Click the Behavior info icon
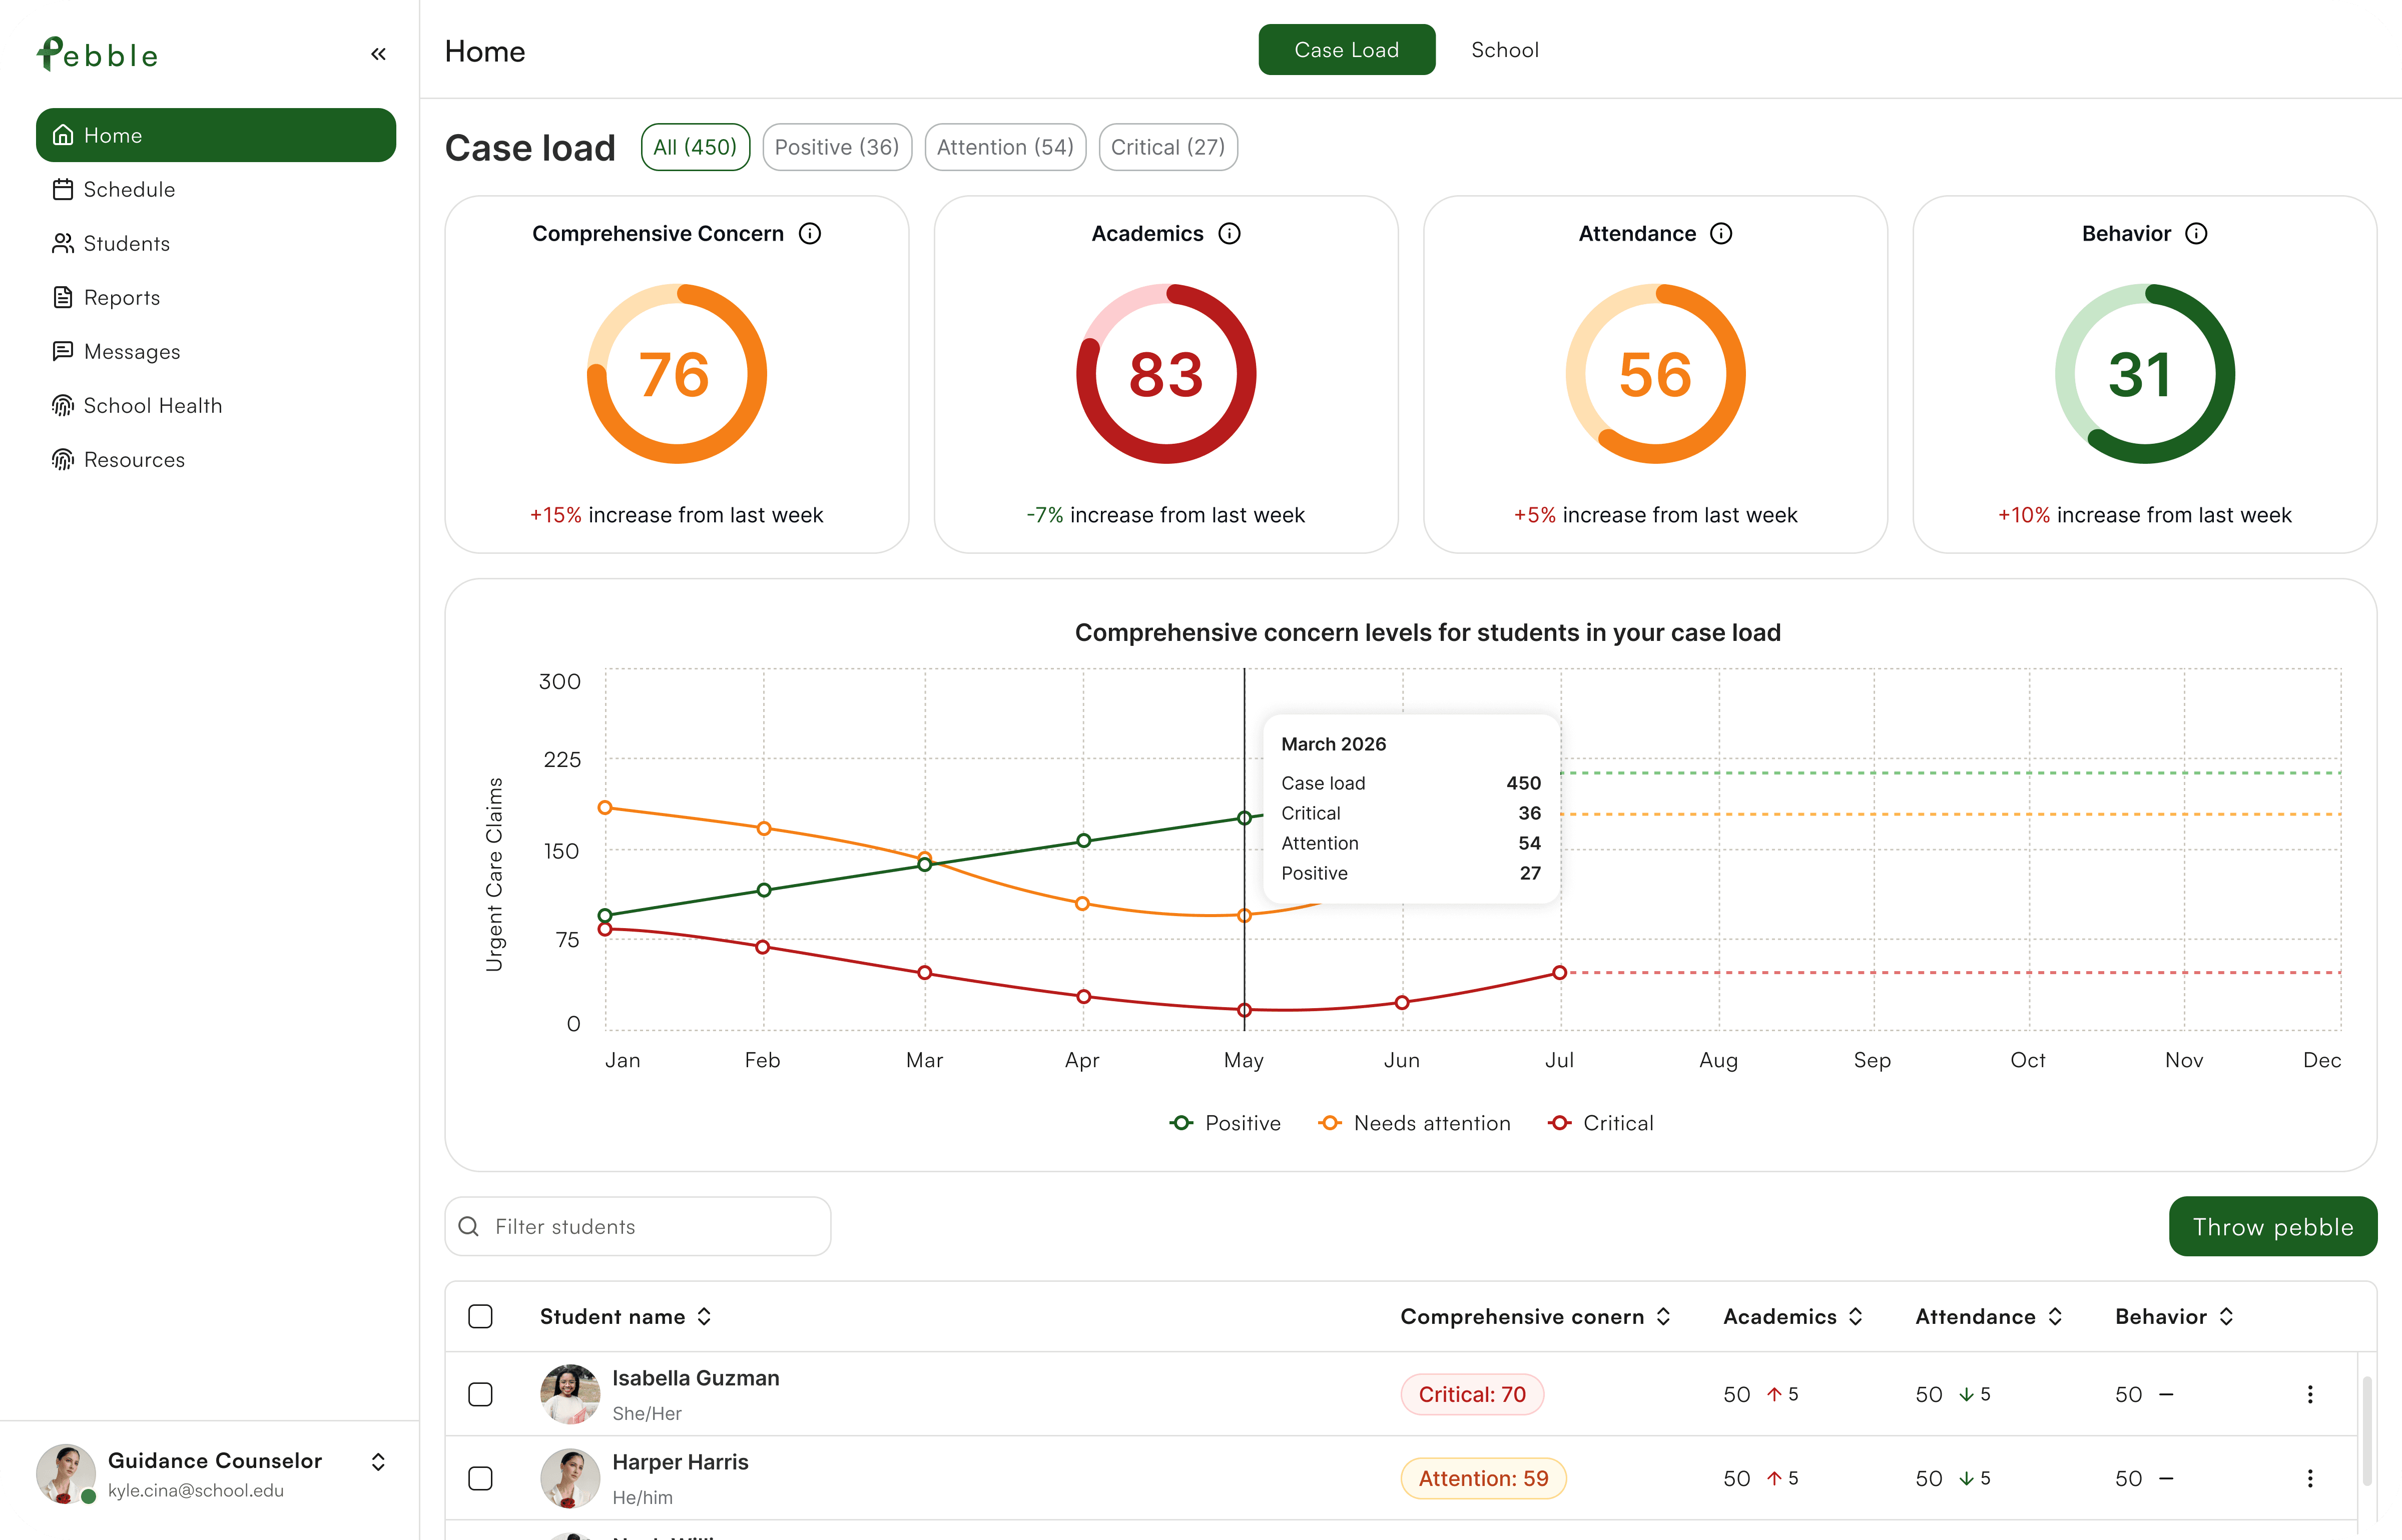Image resolution: width=2402 pixels, height=1540 pixels. tap(2196, 233)
